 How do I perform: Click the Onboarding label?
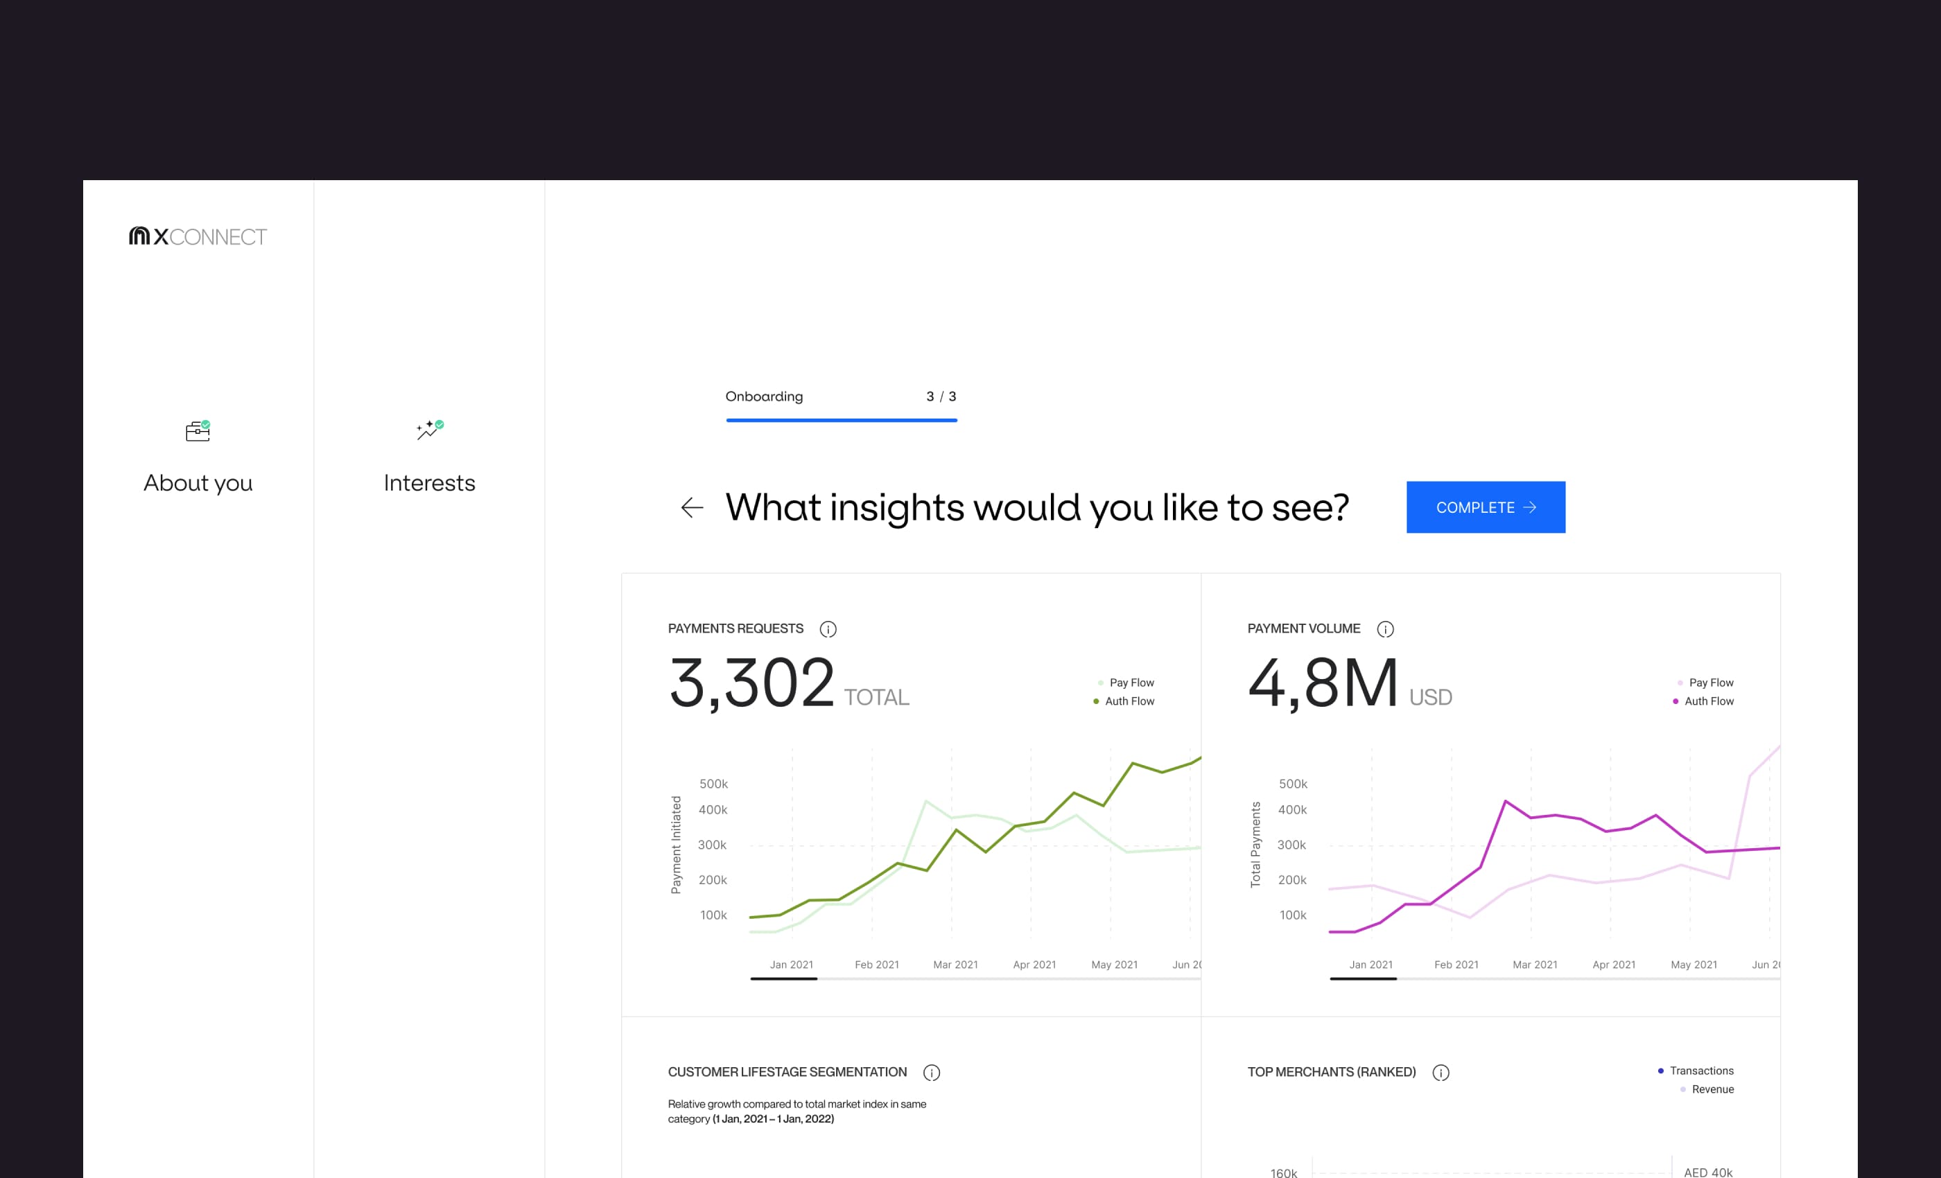pyautogui.click(x=764, y=396)
